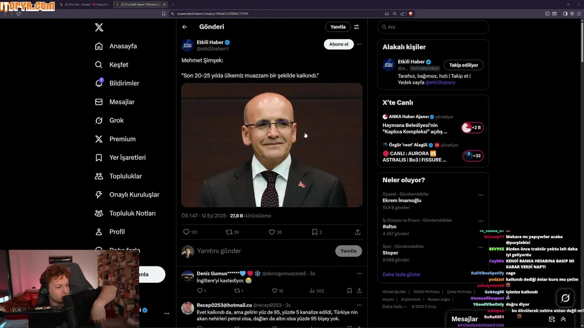
Task: Click Brave shields icon in address bar
Action: 411,14
